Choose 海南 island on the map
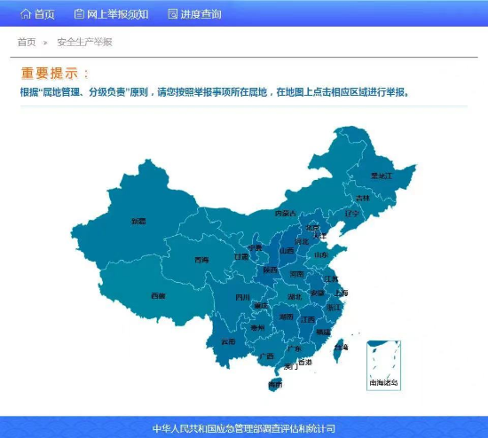 tap(275, 385)
